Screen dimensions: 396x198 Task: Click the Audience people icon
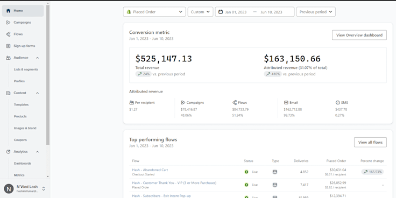coord(8,58)
